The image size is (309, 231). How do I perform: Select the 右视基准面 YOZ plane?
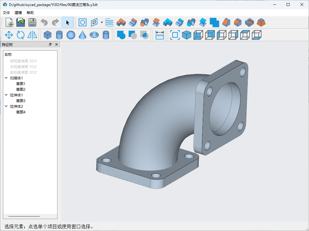23,67
